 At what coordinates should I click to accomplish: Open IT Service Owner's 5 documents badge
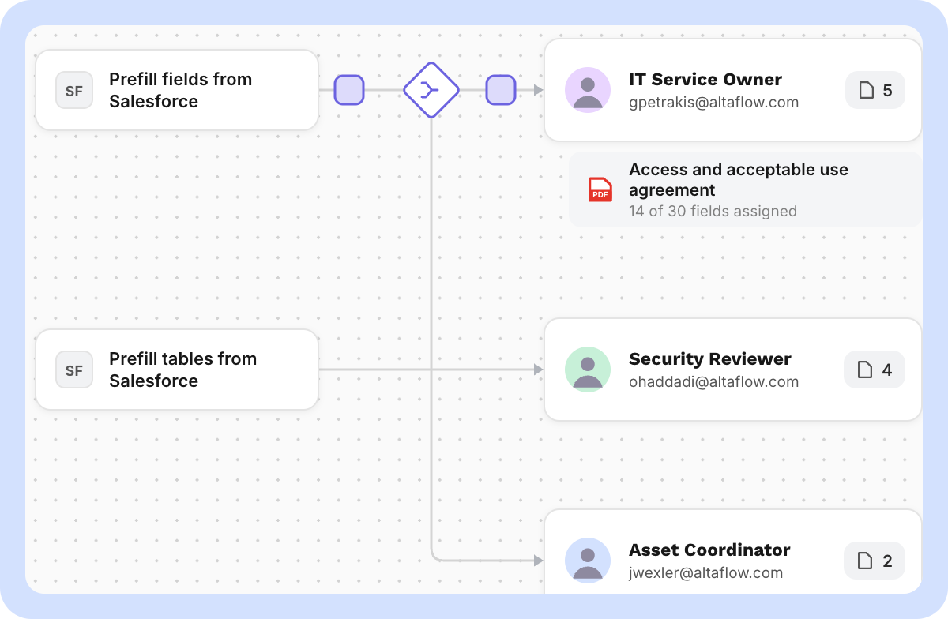(x=875, y=90)
